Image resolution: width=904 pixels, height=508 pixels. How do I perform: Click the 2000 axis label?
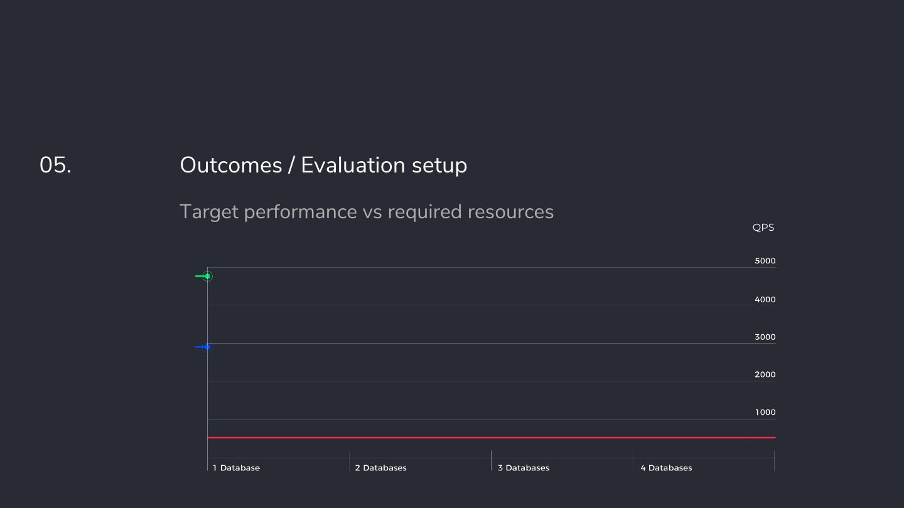765,374
